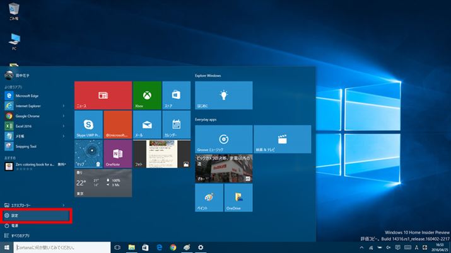Open the OneDrive tile

(238, 198)
